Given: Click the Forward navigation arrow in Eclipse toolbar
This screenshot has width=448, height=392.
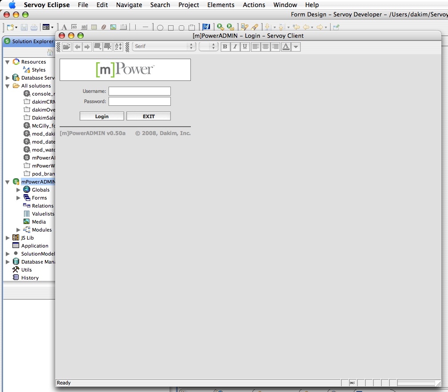Looking at the screenshot, I should (x=320, y=27).
